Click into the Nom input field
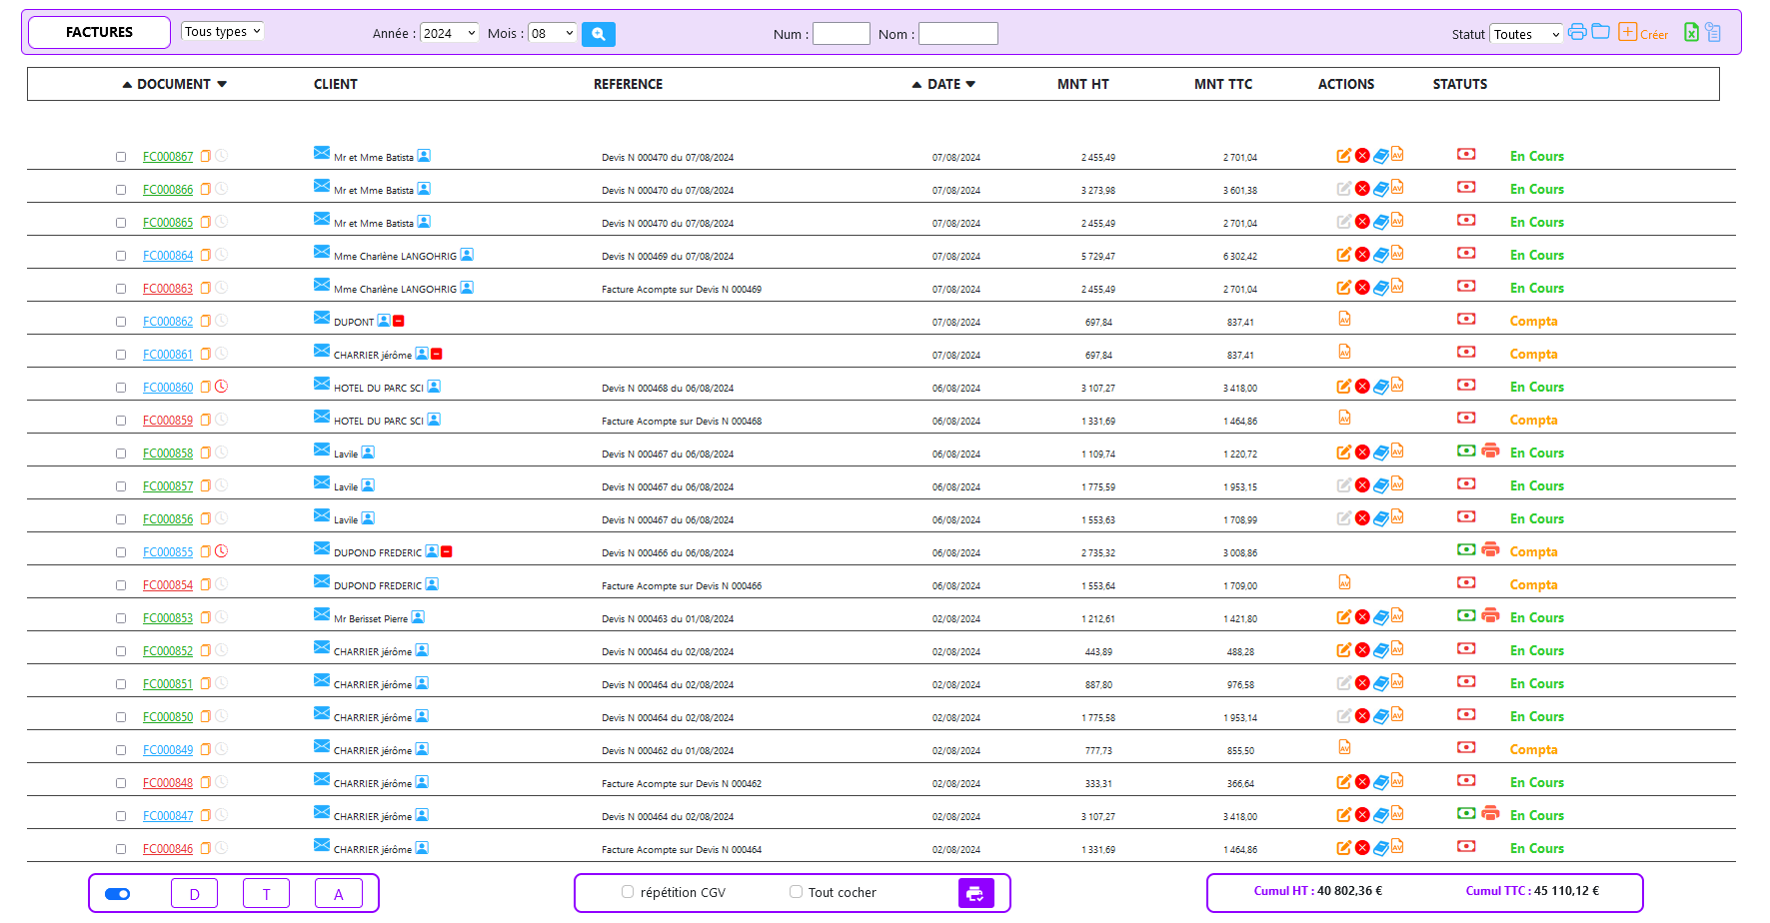This screenshot has height=923, width=1770. (958, 34)
